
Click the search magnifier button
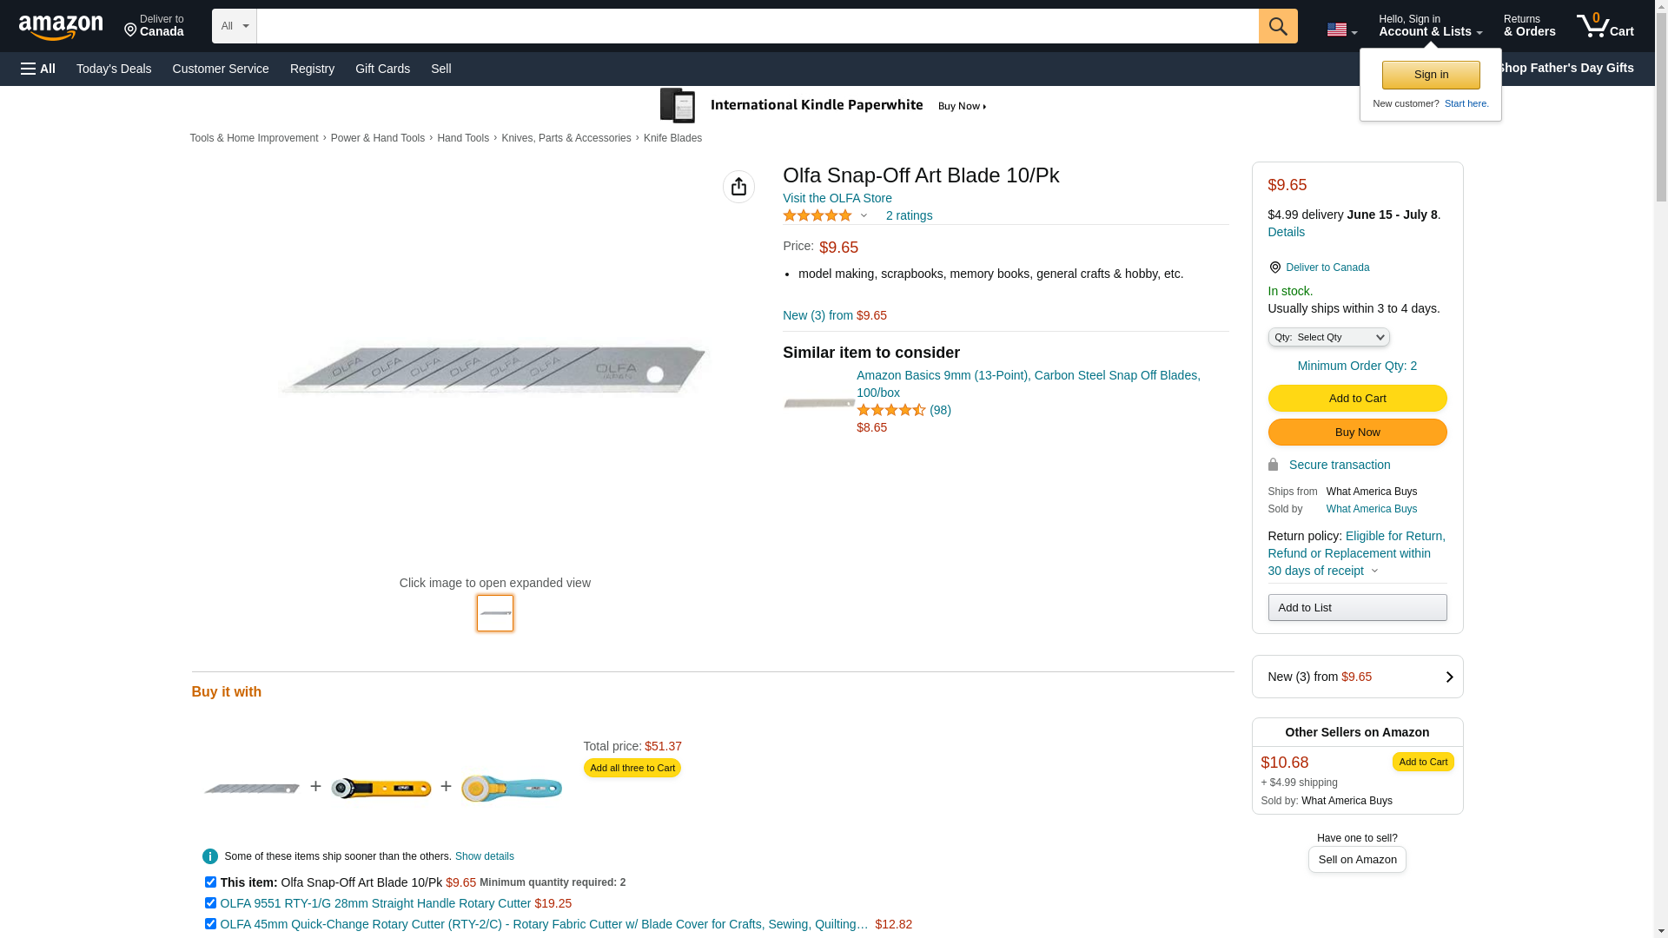[x=1277, y=26]
